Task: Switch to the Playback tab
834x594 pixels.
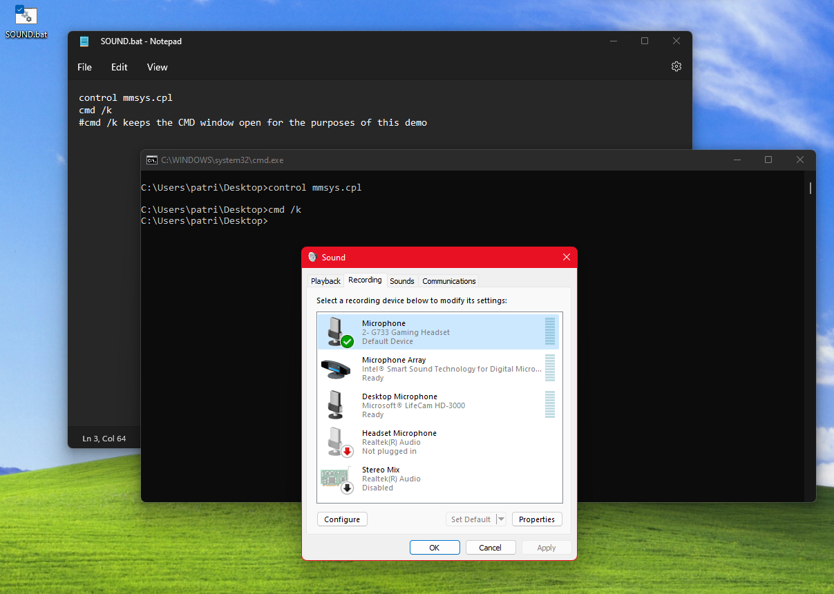Action: pyautogui.click(x=325, y=281)
